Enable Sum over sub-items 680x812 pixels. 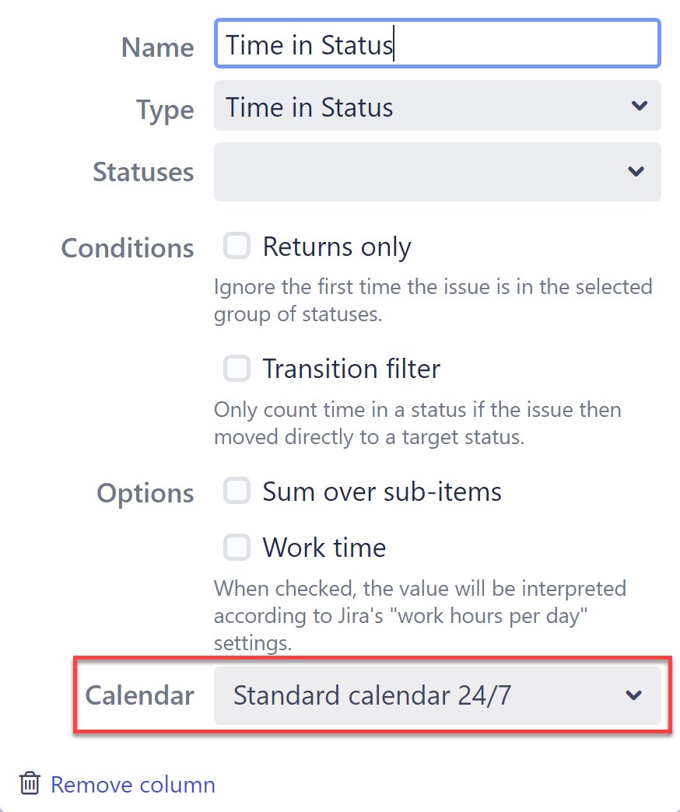click(x=237, y=491)
